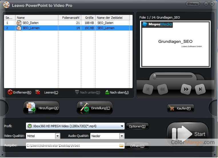Screen dimensions: 218x158
Task: Sort by the Größe column header
Action: (88, 18)
